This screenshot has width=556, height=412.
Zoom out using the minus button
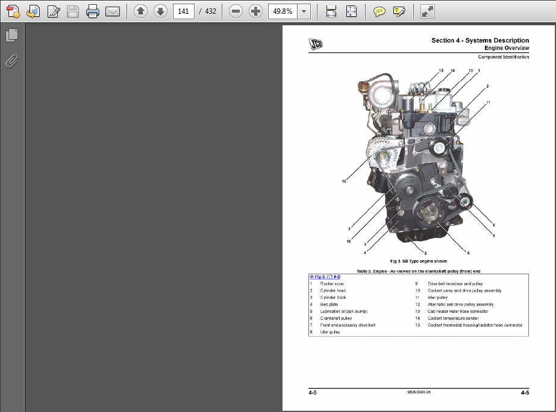236,11
